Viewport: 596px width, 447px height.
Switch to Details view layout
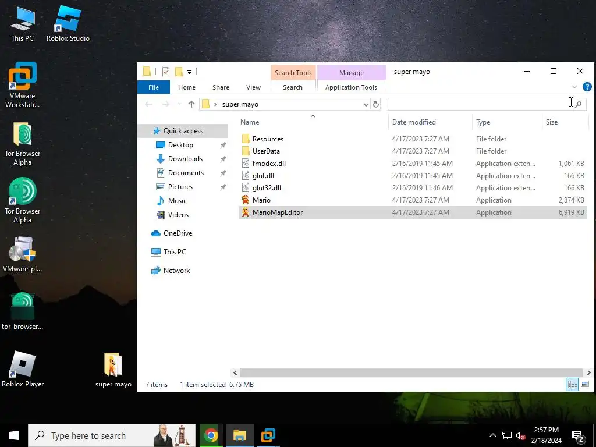573,384
